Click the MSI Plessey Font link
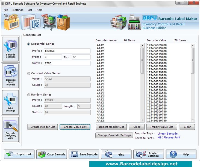Viewport: 200px width, 167px height. click(x=169, y=138)
